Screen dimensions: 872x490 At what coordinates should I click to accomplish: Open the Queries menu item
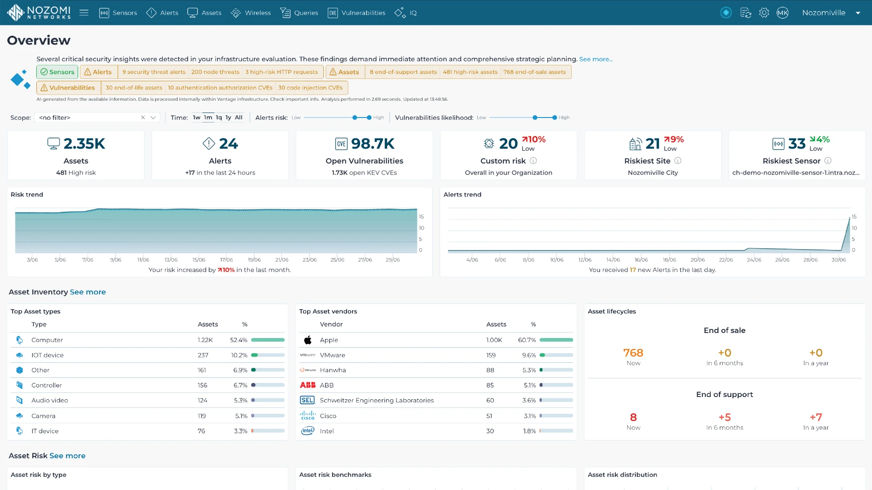(x=299, y=13)
